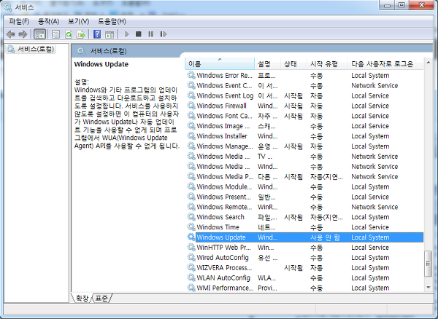
Task: Sort by the 상태 column header
Action: point(293,64)
